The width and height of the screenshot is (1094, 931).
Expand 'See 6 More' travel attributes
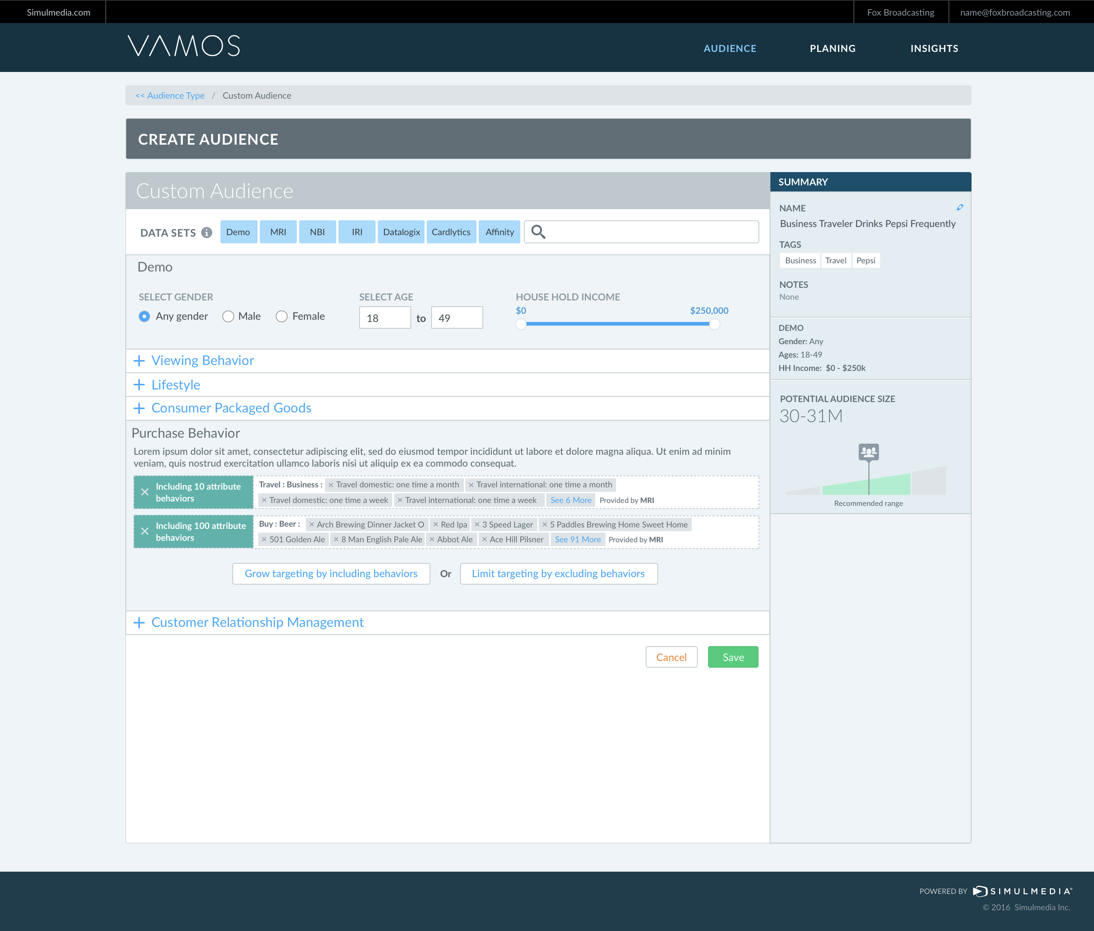(x=571, y=500)
